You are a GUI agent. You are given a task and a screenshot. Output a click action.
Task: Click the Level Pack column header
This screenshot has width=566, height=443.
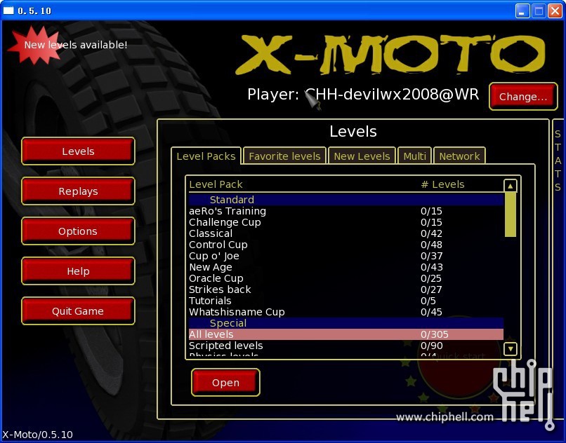216,184
